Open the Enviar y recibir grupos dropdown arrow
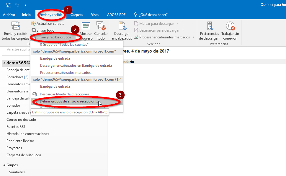Screen dimensions: 286x176 73,37
